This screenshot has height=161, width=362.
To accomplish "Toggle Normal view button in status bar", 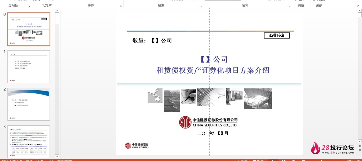I will (274, 160).
